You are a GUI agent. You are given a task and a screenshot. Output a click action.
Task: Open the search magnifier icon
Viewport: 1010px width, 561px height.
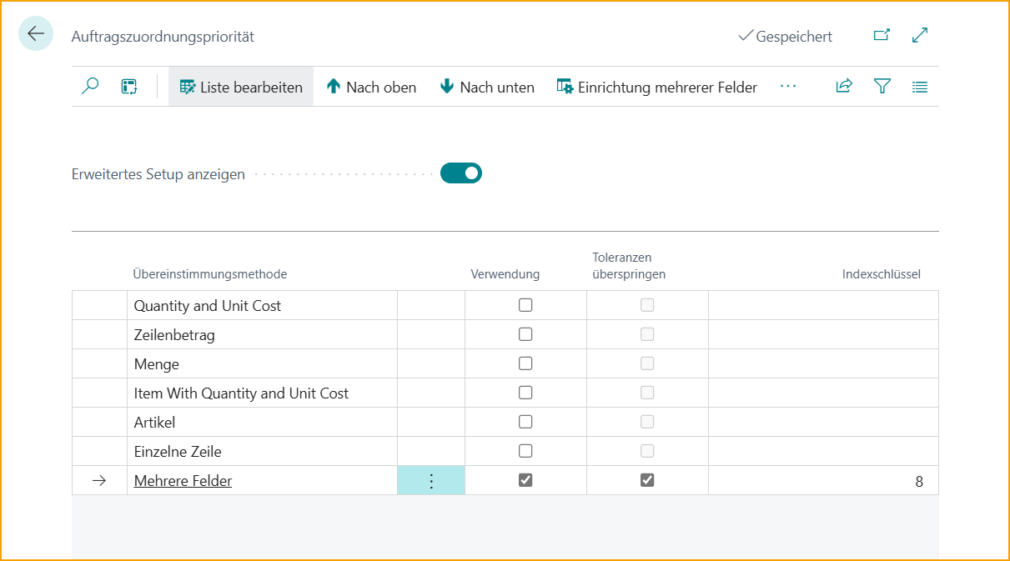[x=90, y=87]
